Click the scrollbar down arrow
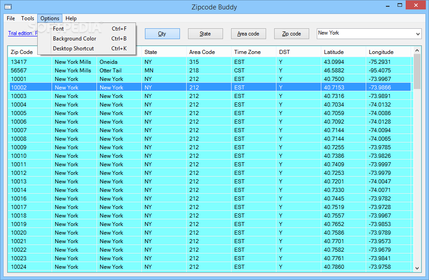The width and height of the screenshot is (429, 280). pyautogui.click(x=417, y=268)
